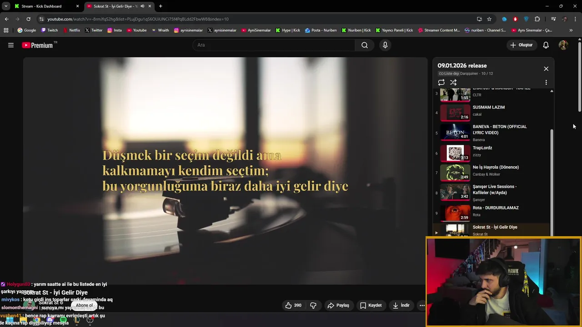View site information icon in address bar
This screenshot has width=582, height=327.
click(x=41, y=19)
